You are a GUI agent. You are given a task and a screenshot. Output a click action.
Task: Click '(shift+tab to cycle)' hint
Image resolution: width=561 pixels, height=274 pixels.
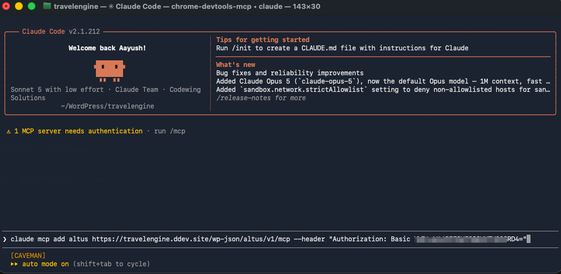point(111,264)
